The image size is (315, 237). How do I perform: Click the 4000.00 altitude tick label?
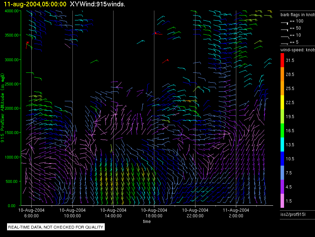12,11
